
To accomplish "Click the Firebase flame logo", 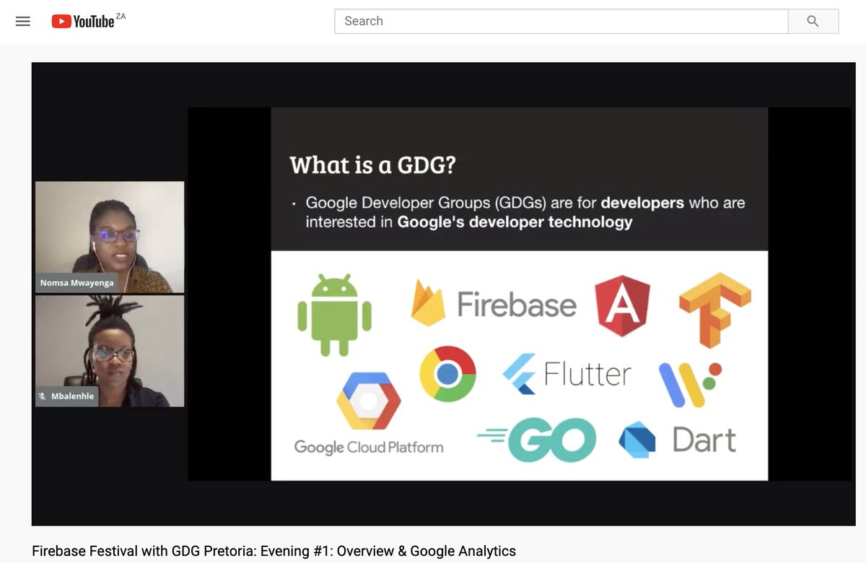I will click(x=428, y=303).
